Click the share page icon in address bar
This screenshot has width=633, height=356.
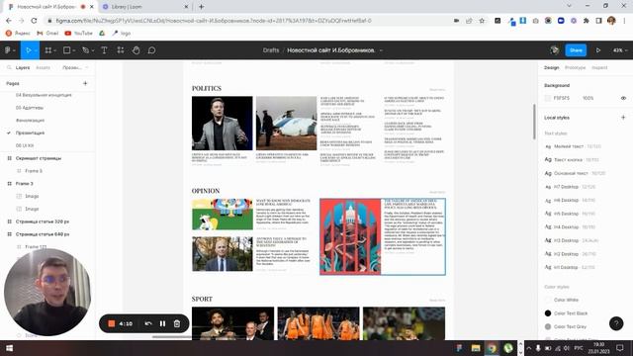(469, 21)
